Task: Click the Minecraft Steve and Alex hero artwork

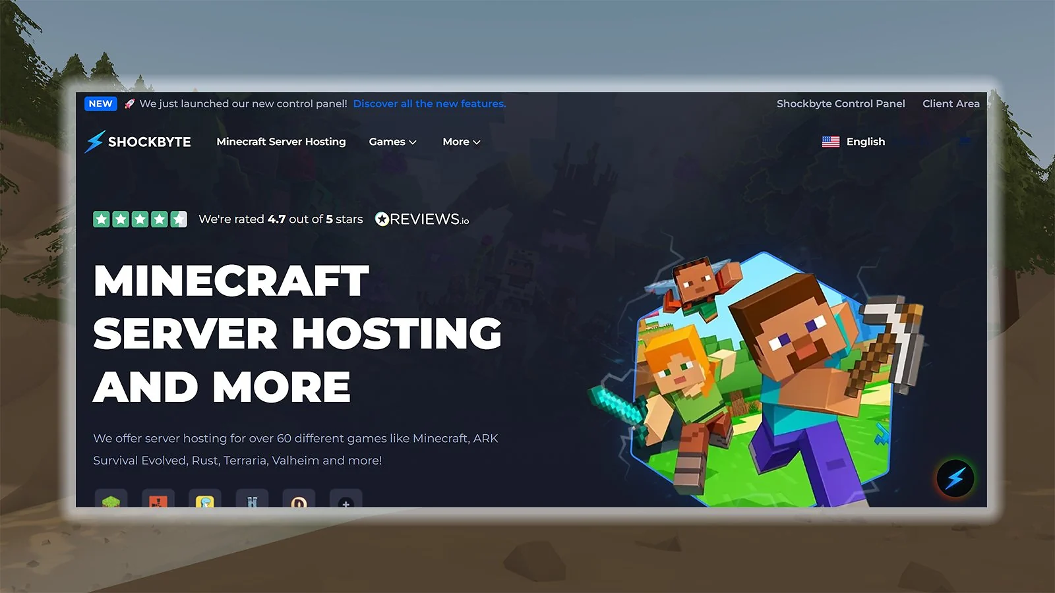Action: 758,379
